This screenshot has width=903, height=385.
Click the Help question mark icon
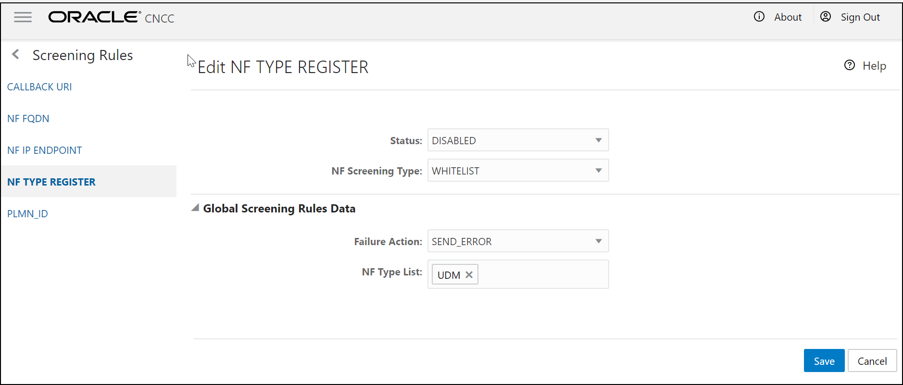849,65
